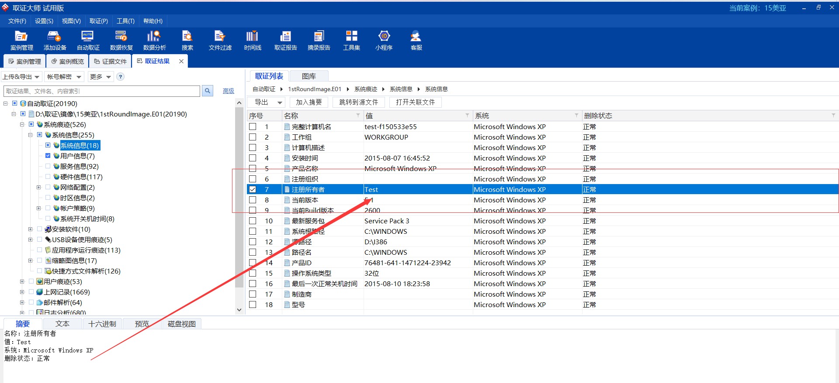Screen dimensions: 839x383
Task: Click the 值 column filter icon
Action: pyautogui.click(x=467, y=116)
